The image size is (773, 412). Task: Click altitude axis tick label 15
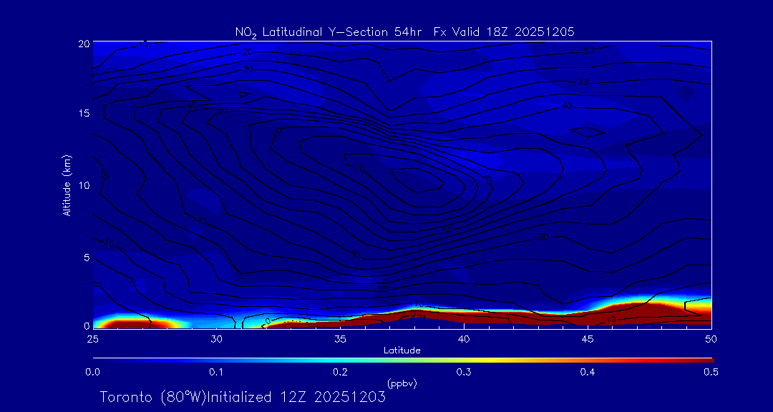tap(84, 113)
